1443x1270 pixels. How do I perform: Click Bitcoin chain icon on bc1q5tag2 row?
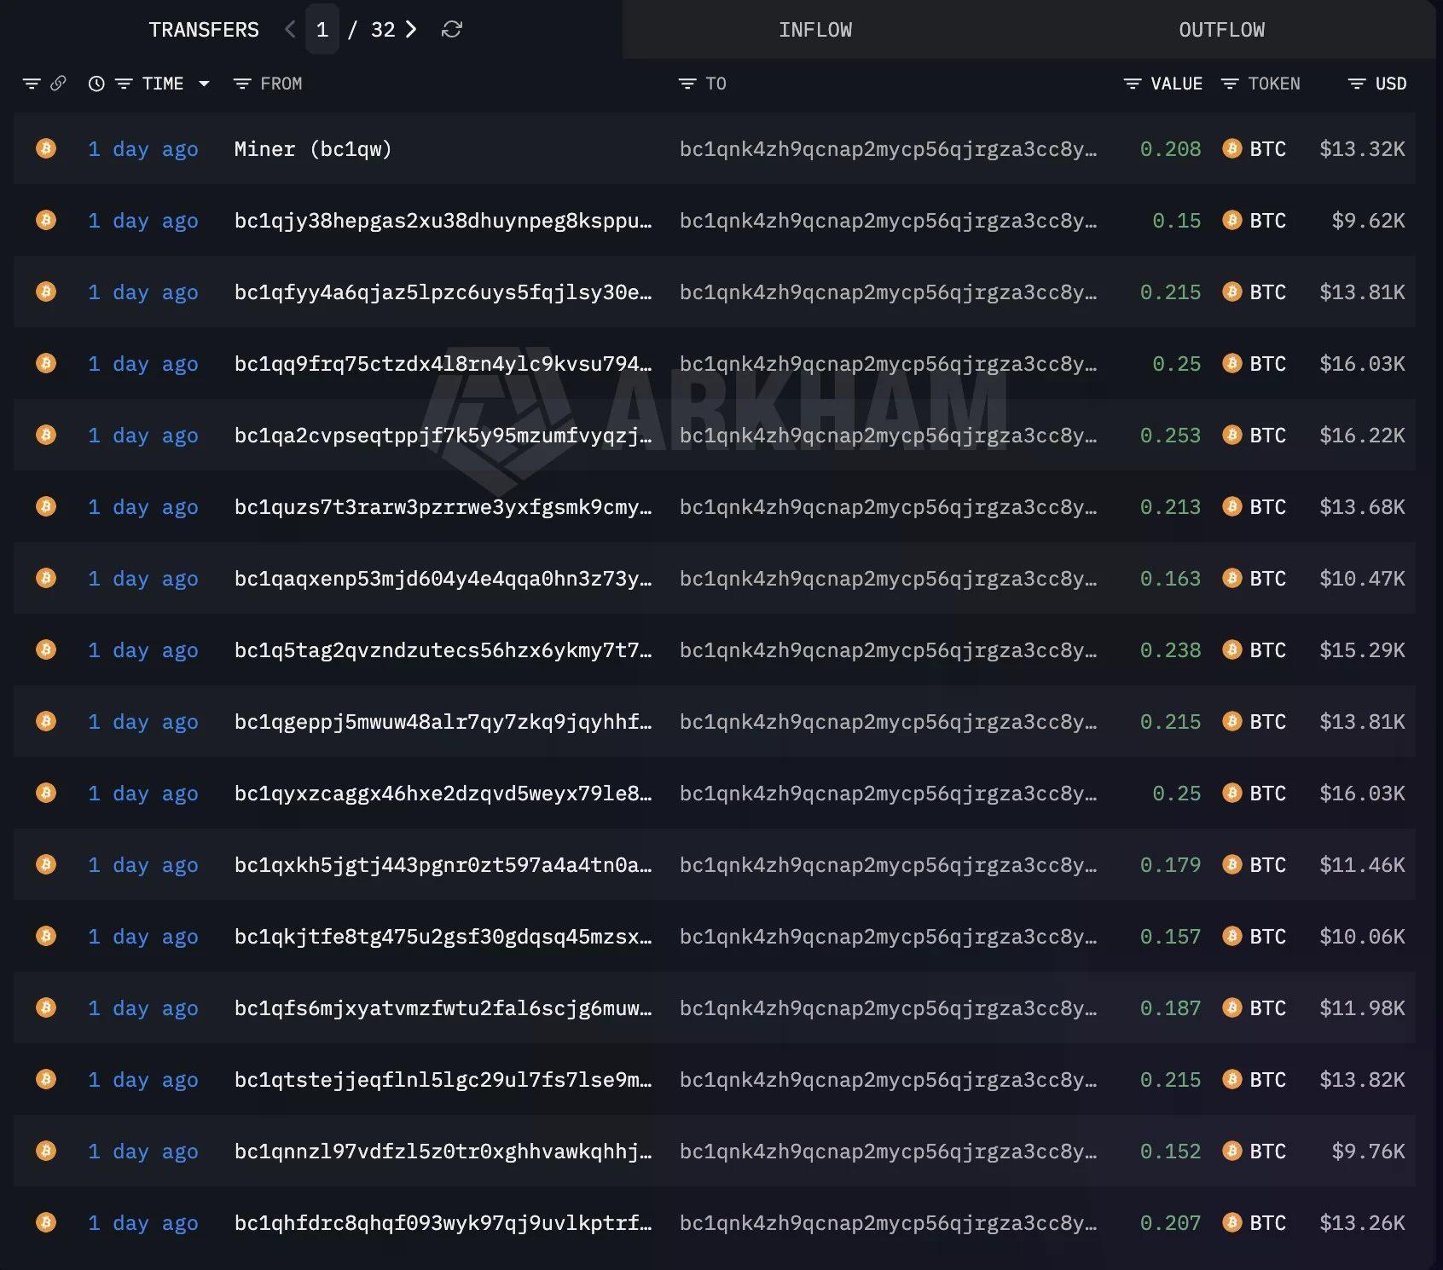pyautogui.click(x=46, y=649)
